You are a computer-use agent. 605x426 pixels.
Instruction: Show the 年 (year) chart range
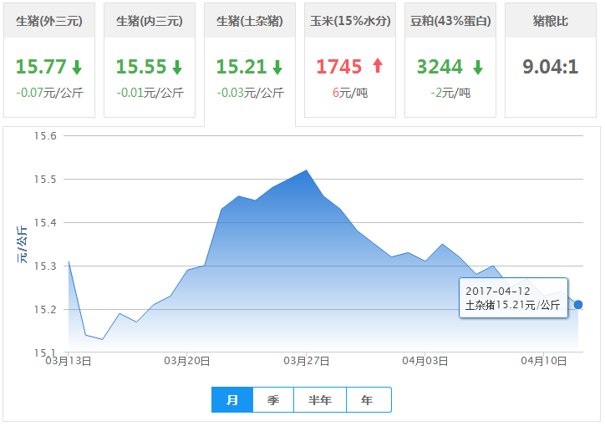[x=368, y=400]
